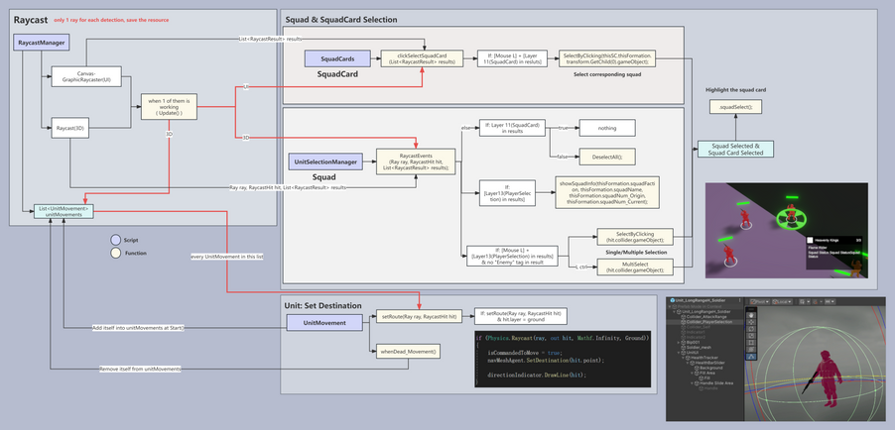Click 'Heavenly Kings' squad name in game panel
This screenshot has height=430, width=895.
pos(829,240)
